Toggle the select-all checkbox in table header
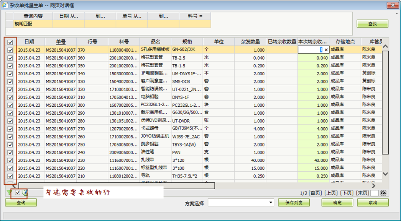 coord(10,42)
